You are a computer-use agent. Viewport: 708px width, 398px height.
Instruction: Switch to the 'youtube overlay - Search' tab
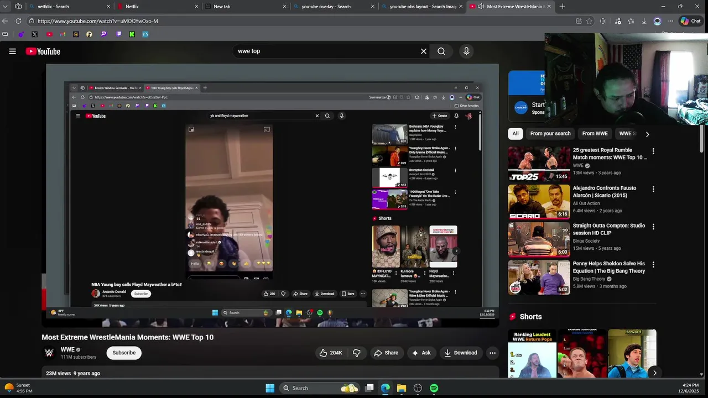(x=334, y=7)
